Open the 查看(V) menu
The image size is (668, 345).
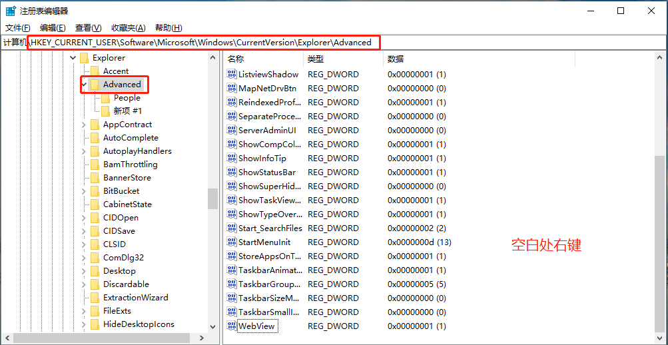pos(88,28)
